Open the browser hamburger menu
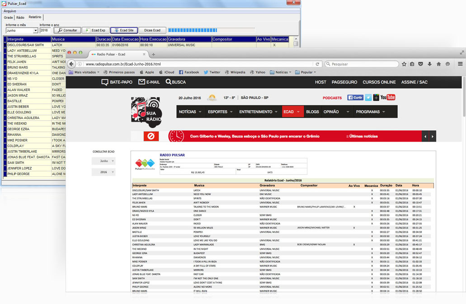The image size is (466, 304). pos(460,64)
